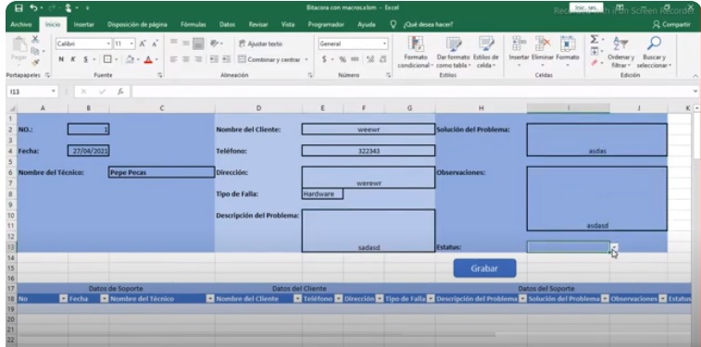Decrease font size with small A icon

[155, 43]
